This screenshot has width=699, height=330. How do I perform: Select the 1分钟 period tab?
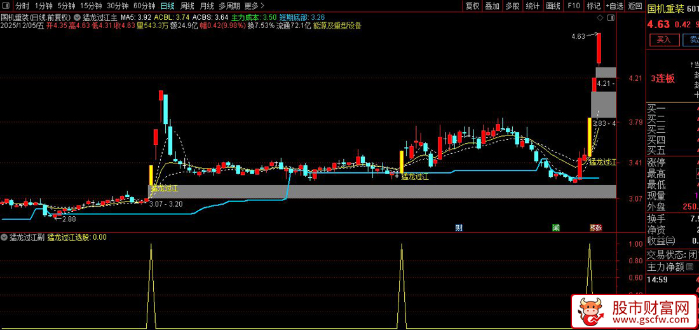tap(43, 6)
